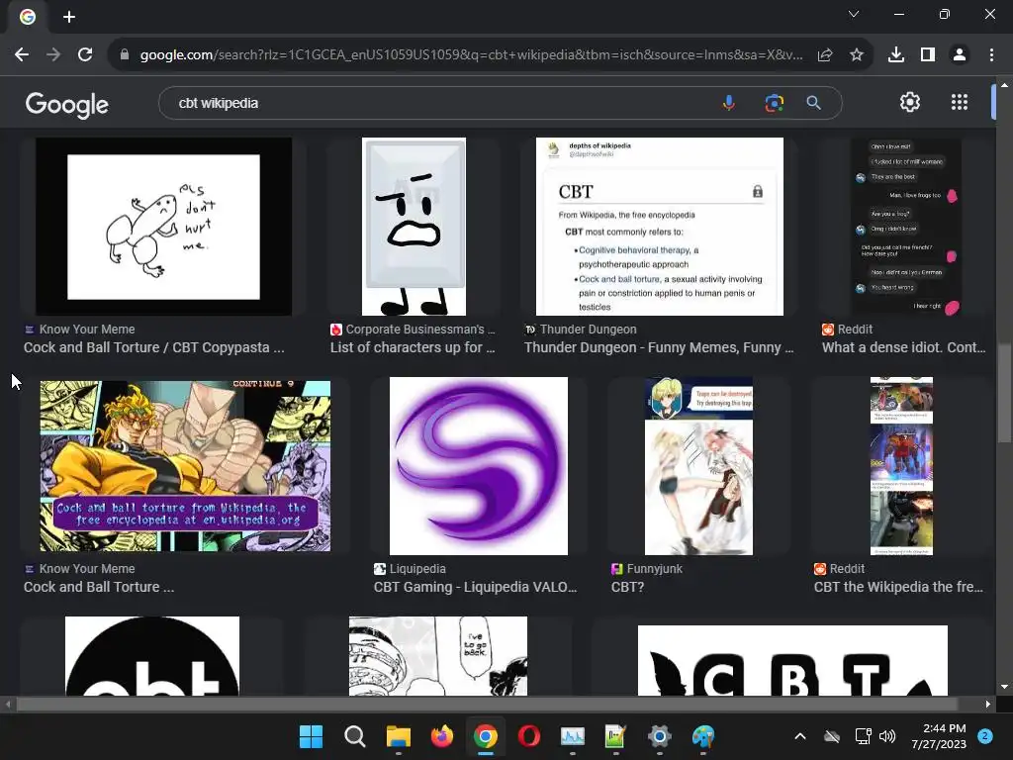Open 'What a dense idiot' Reddit link

click(x=904, y=347)
